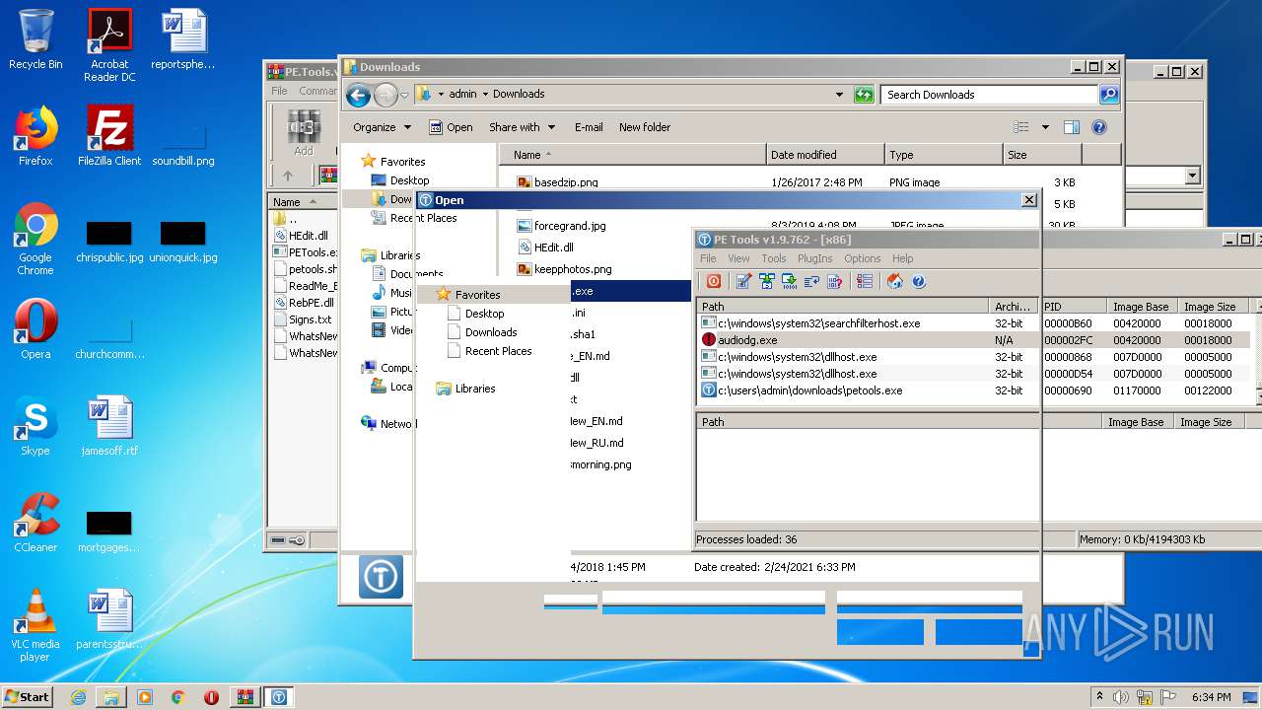This screenshot has height=710, width=1262.
Task: Select the audiodg.exe process row
Action: pos(974,340)
